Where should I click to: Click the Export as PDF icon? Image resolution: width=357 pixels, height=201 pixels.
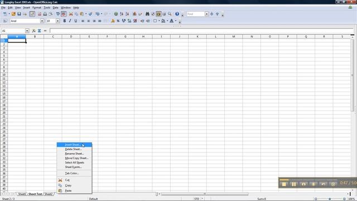click(x=40, y=14)
